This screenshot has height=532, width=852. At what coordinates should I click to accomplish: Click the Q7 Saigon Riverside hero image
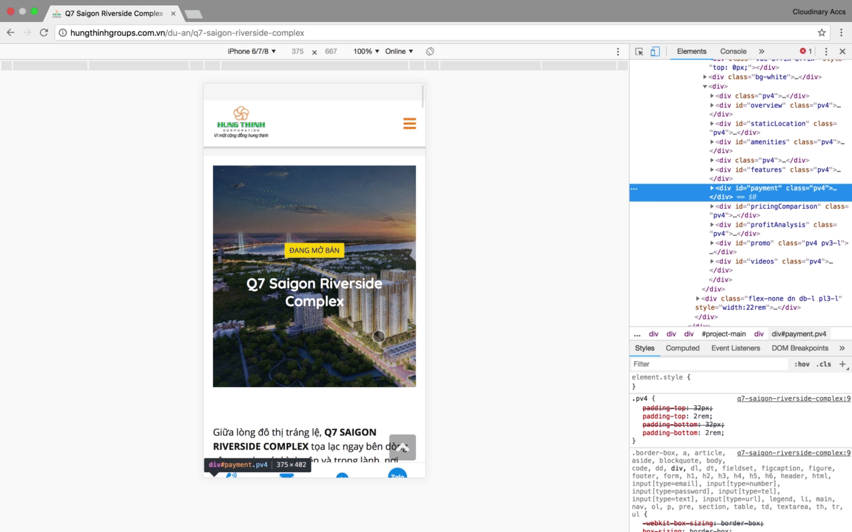(x=314, y=276)
